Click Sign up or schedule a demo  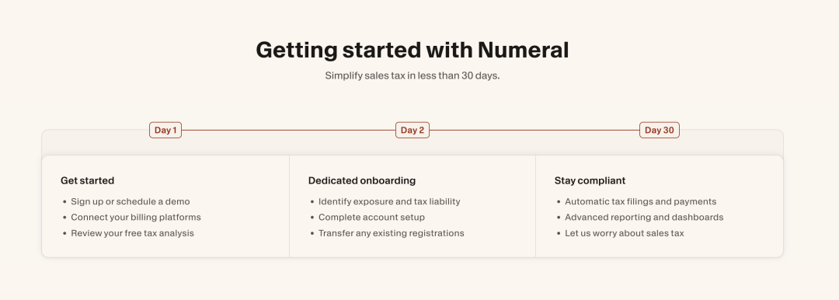click(x=130, y=202)
